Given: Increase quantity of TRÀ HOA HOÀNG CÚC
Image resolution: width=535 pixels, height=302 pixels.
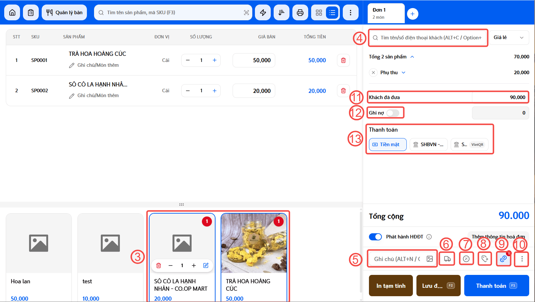Looking at the screenshot, I should [x=215, y=60].
